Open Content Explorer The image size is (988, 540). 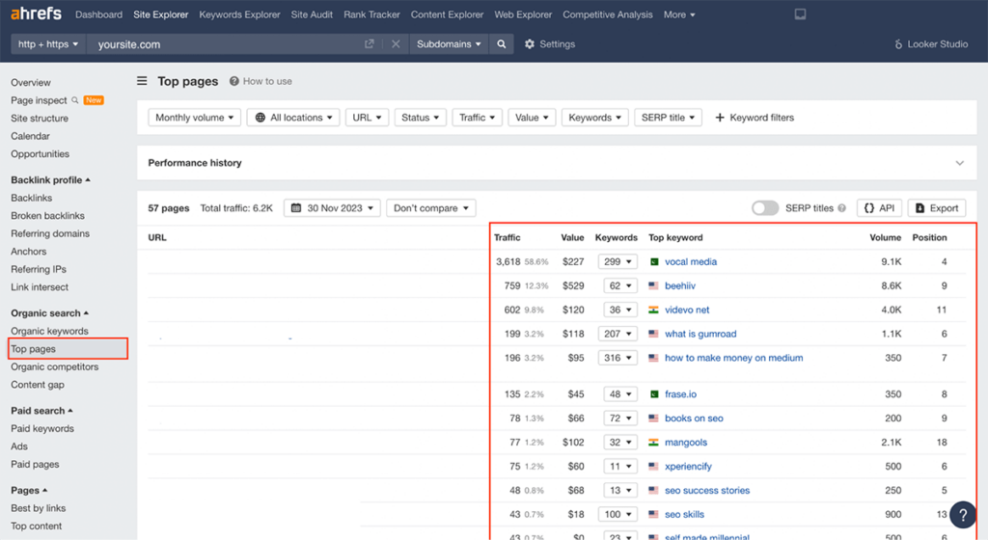coord(448,14)
